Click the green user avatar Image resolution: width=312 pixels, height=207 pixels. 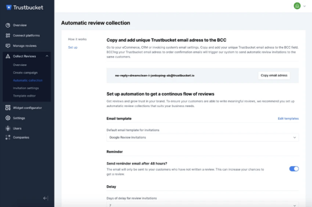pos(297,6)
